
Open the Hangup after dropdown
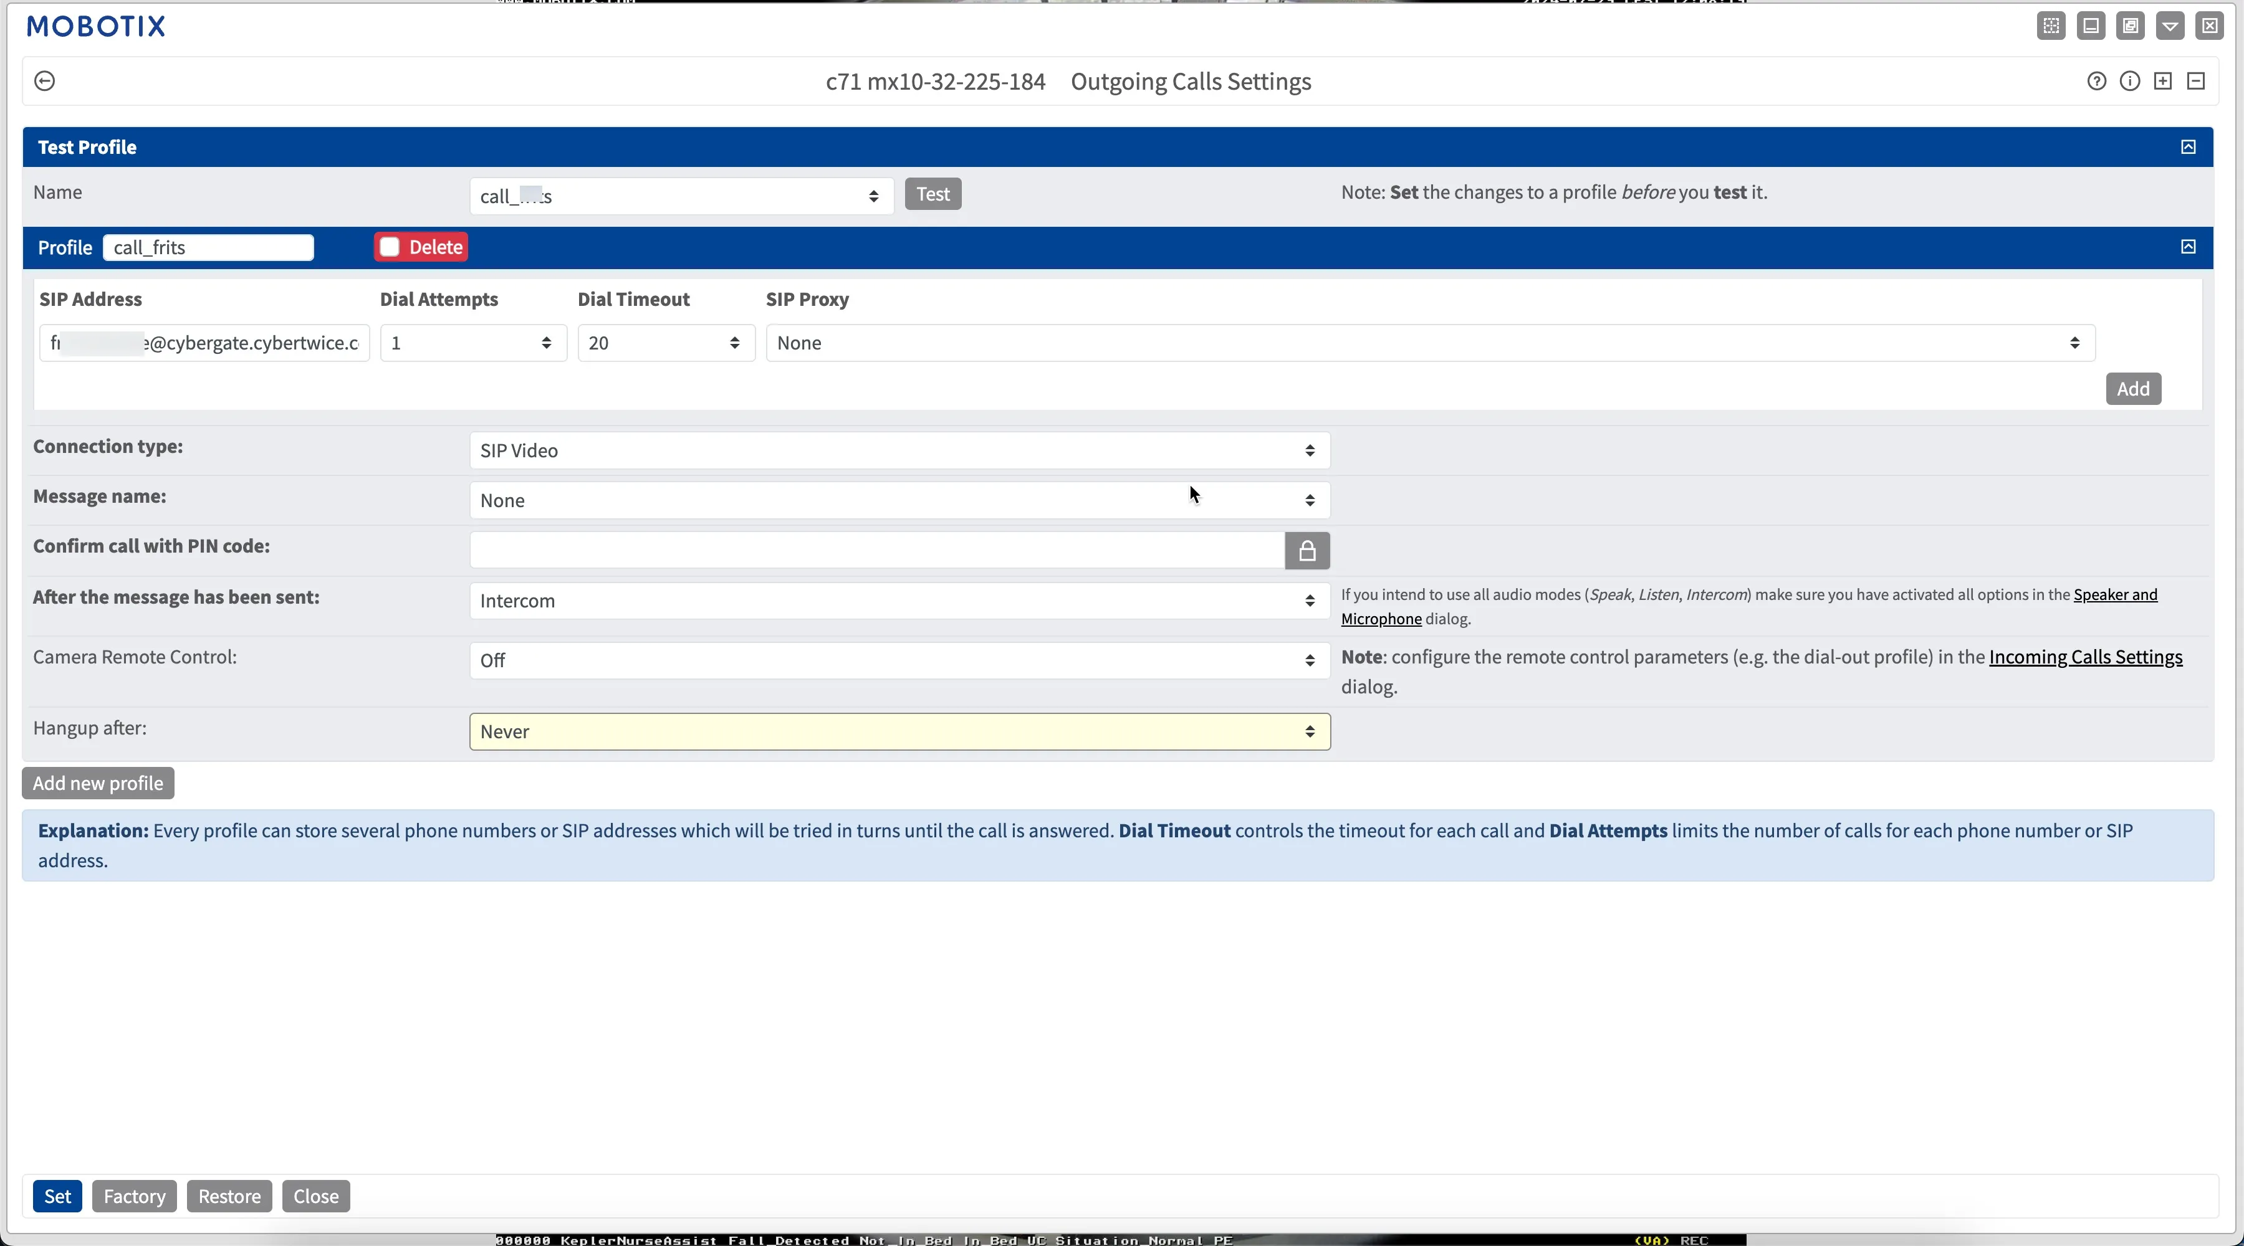(x=900, y=731)
